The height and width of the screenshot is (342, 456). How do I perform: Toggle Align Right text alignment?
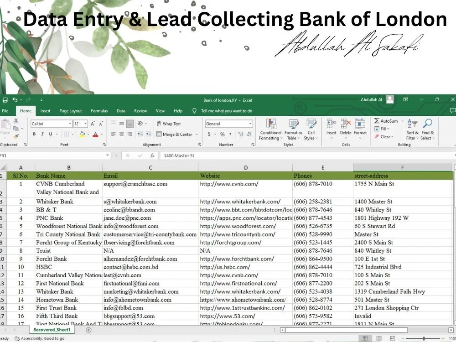(x=130, y=134)
